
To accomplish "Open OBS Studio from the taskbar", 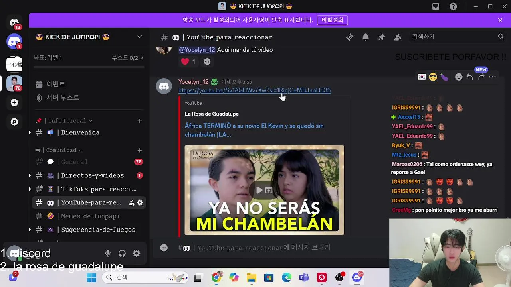I will point(339,277).
